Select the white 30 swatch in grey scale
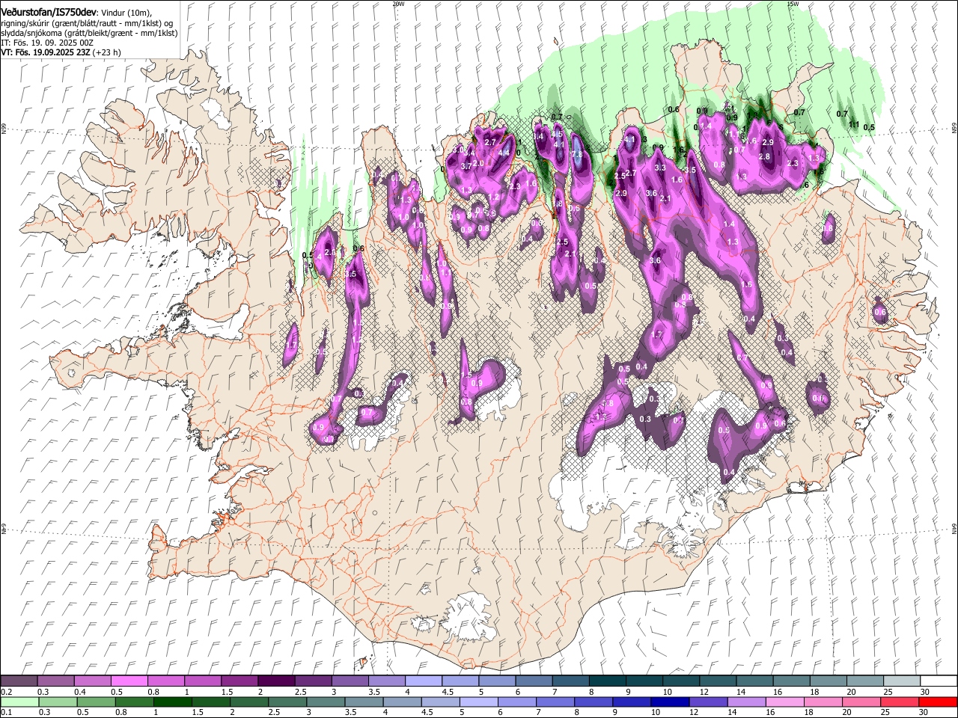Image resolution: width=958 pixels, height=718 pixels. click(x=939, y=681)
